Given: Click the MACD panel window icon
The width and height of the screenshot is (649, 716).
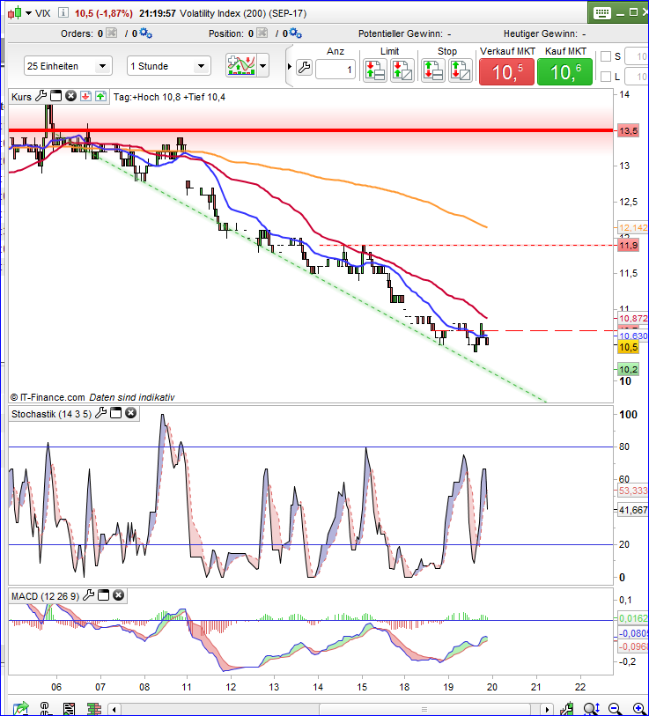Looking at the screenshot, I should [x=104, y=595].
